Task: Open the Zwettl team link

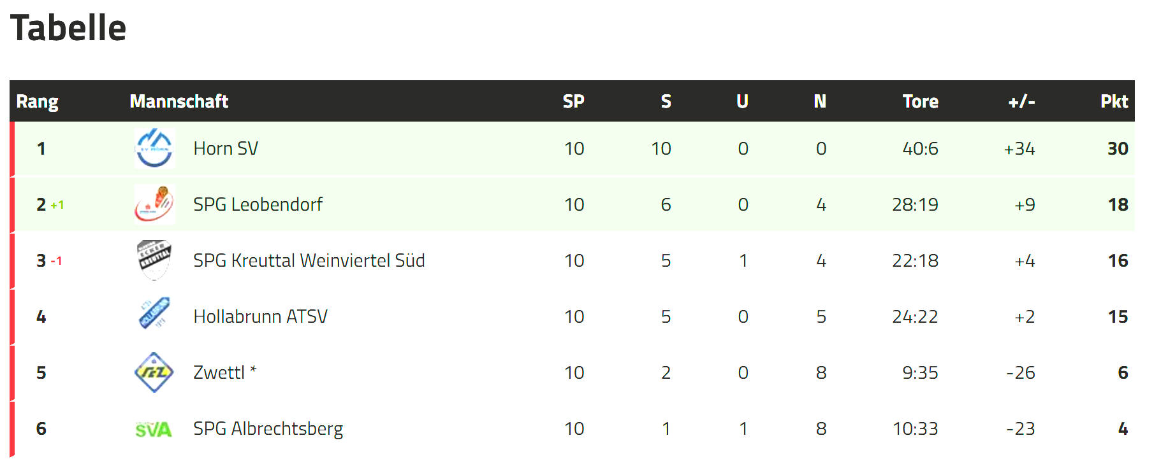Action: [x=224, y=372]
